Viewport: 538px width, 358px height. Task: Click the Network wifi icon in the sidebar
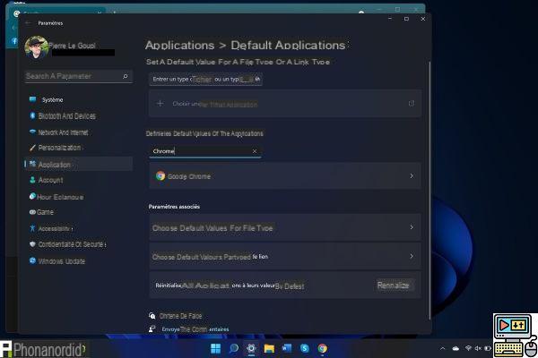click(32, 132)
